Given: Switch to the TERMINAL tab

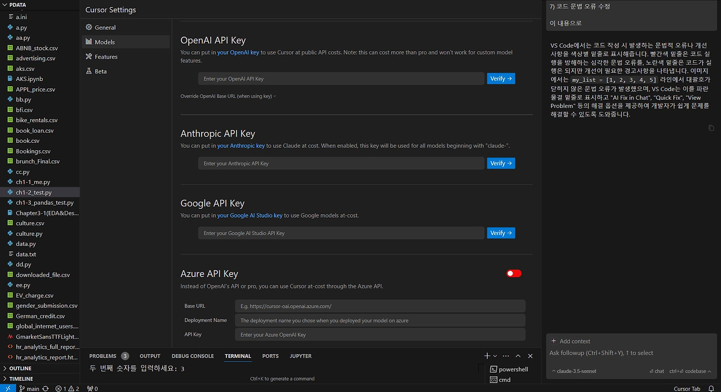Looking at the screenshot, I should [238, 356].
